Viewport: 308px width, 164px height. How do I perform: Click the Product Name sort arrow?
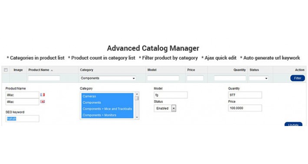52,70
